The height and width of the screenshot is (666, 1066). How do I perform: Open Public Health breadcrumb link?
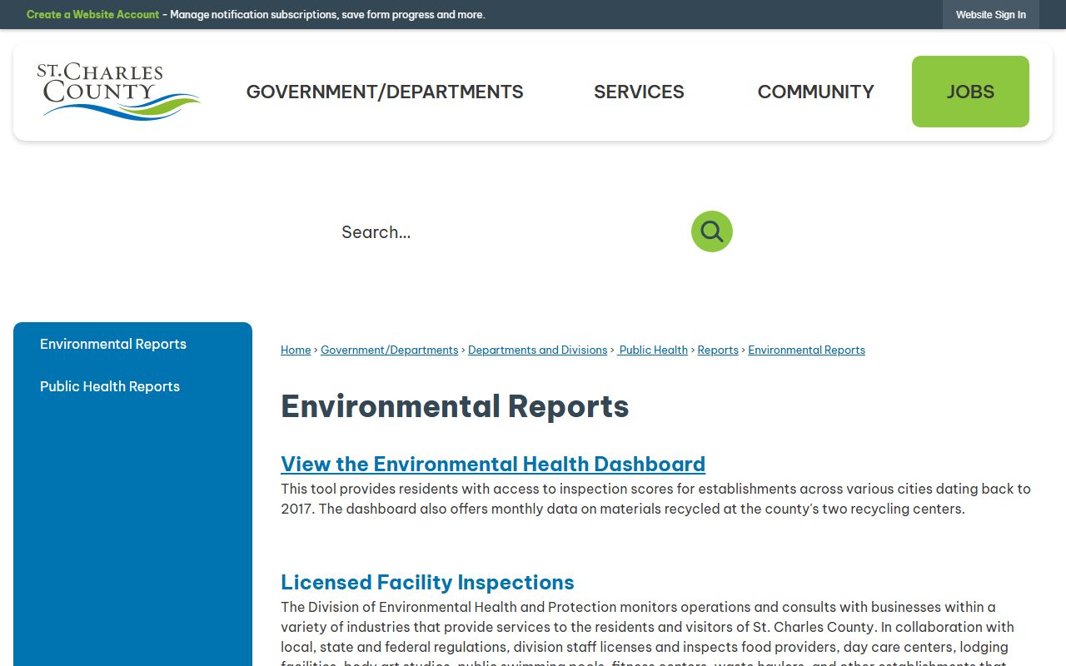pyautogui.click(x=653, y=350)
